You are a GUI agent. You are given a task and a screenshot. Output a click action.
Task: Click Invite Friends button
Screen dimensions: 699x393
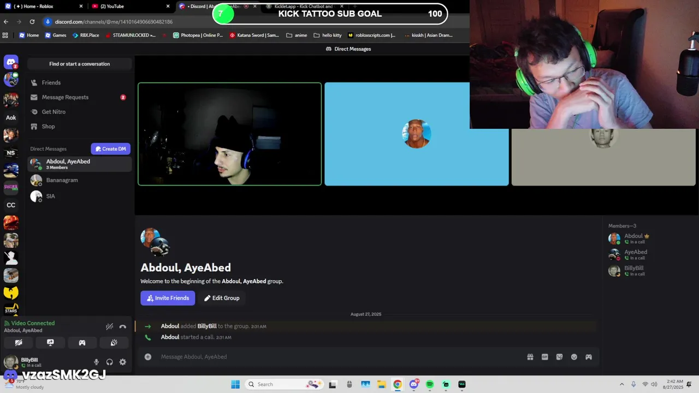[x=168, y=298]
